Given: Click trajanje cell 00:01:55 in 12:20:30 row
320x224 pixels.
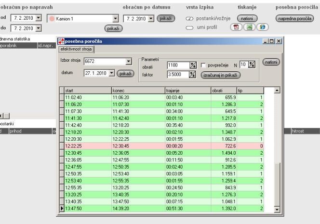Looking at the screenshot, I should [188, 139].
